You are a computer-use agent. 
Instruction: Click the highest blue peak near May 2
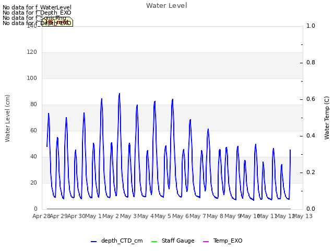pos(120,94)
